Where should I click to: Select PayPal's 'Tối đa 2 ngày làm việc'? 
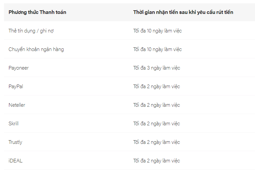click(157, 87)
